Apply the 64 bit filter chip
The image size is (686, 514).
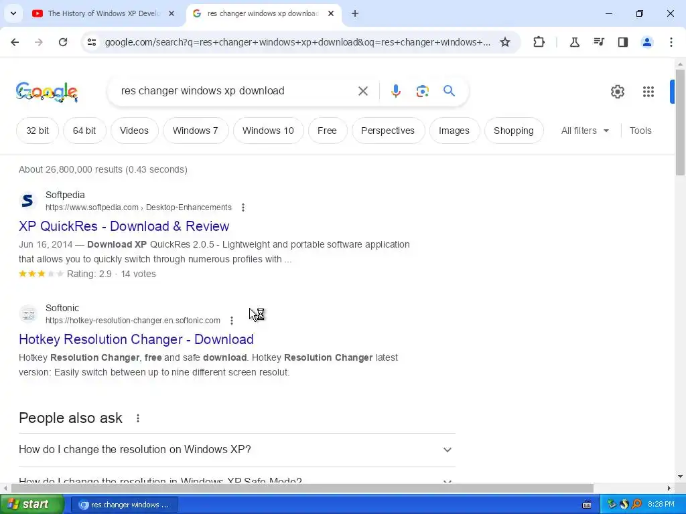[x=84, y=131]
